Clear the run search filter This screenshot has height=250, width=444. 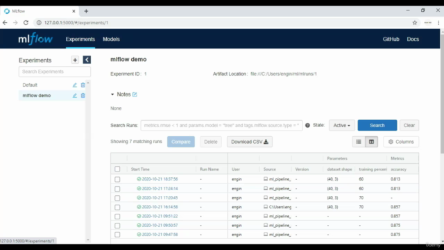coord(409,125)
